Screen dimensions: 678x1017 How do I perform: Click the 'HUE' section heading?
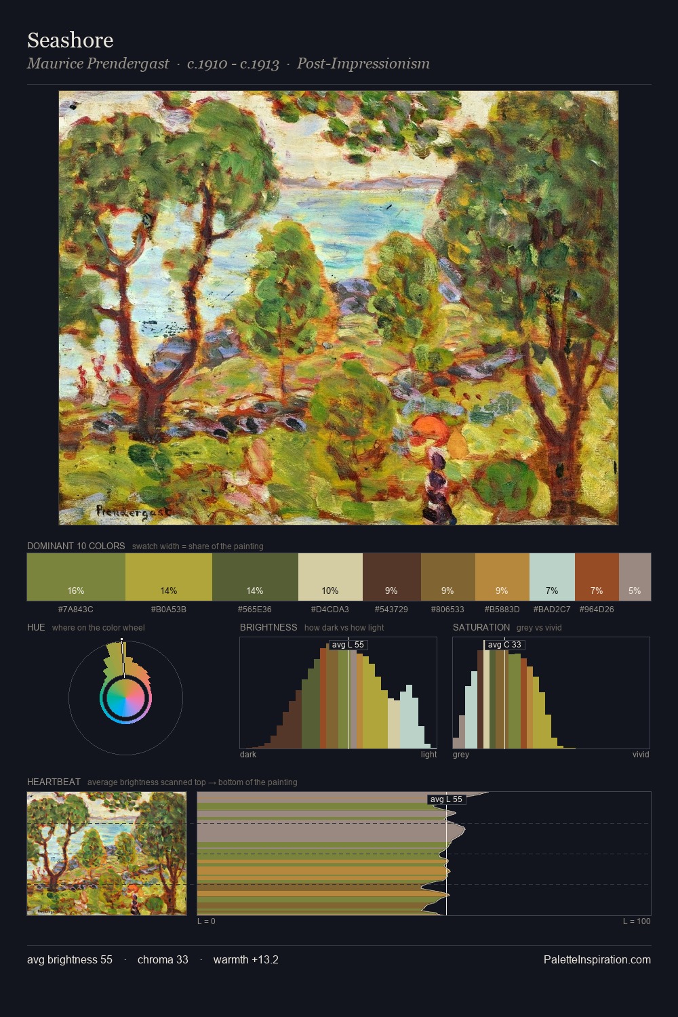[x=36, y=627]
